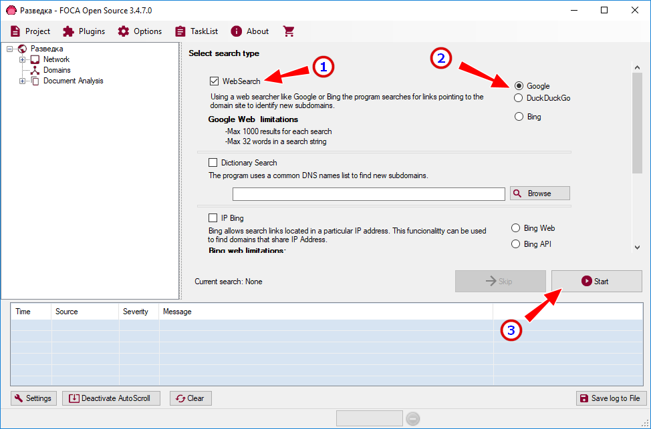This screenshot has width=651, height=429.
Task: Click the Severity column header
Action: click(x=138, y=312)
